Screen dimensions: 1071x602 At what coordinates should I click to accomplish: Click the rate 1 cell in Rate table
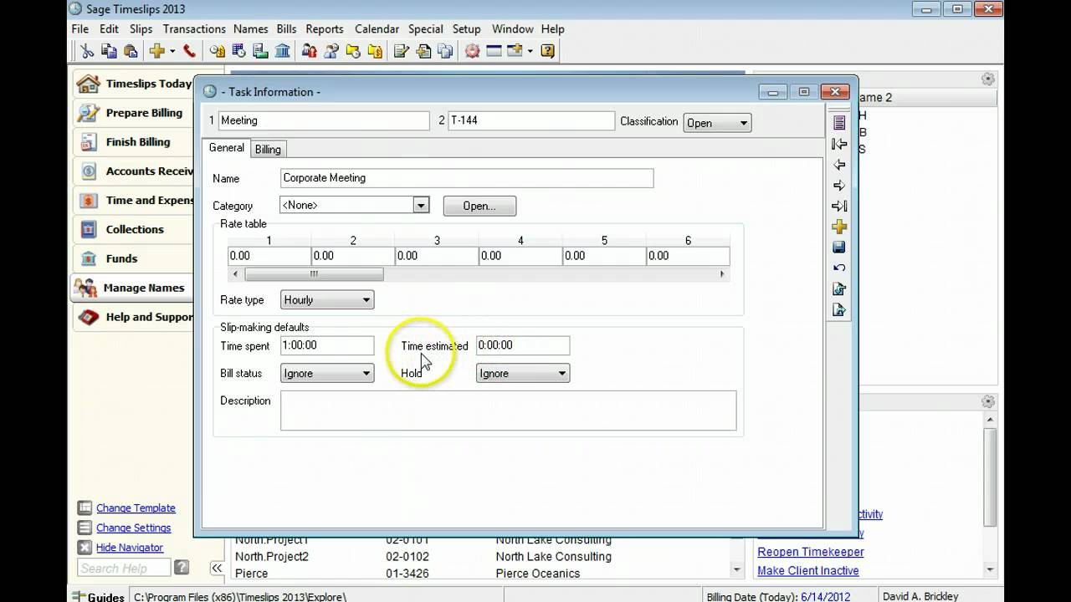point(269,256)
